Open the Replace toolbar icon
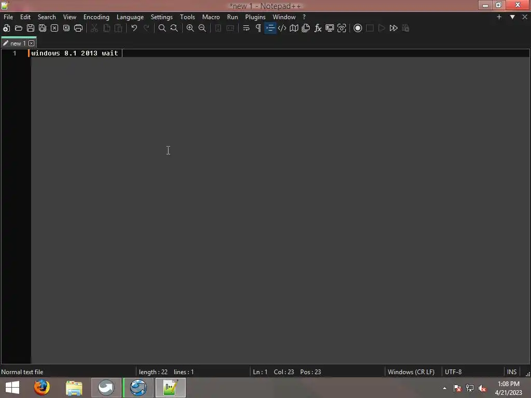This screenshot has height=398, width=531. (174, 28)
